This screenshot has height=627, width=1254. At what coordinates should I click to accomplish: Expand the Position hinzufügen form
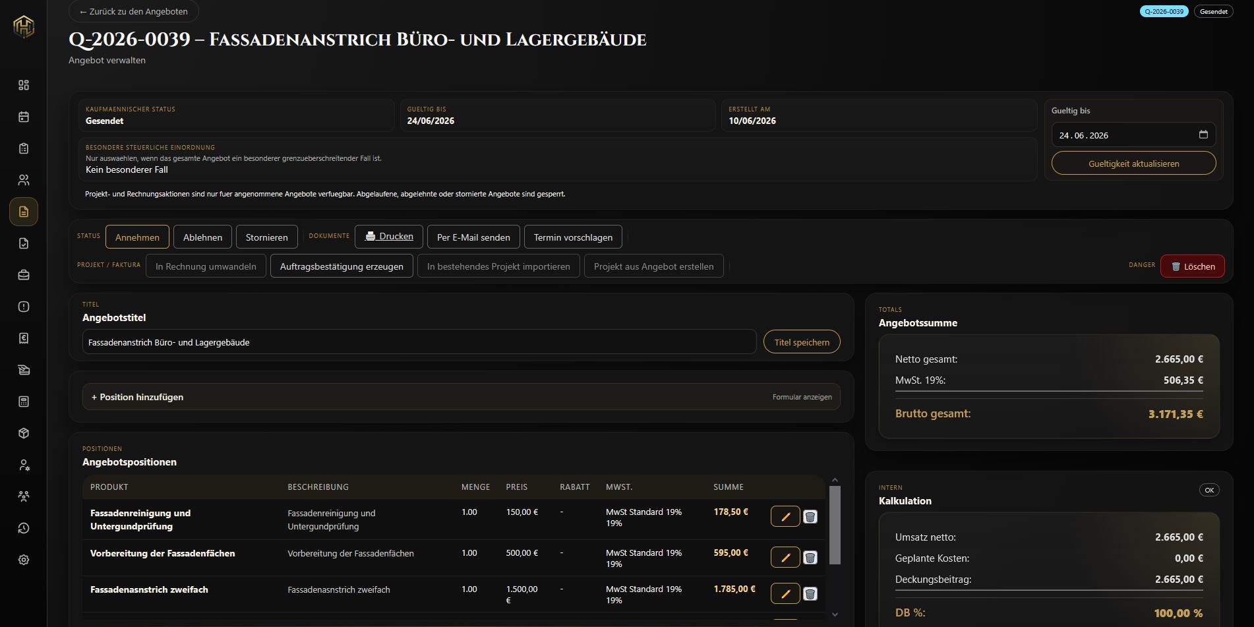pos(462,397)
